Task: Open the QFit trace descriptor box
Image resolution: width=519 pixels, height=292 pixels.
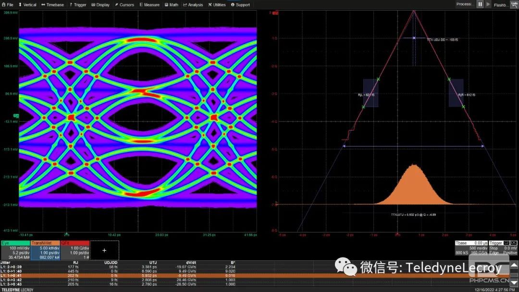Action: tap(75, 250)
